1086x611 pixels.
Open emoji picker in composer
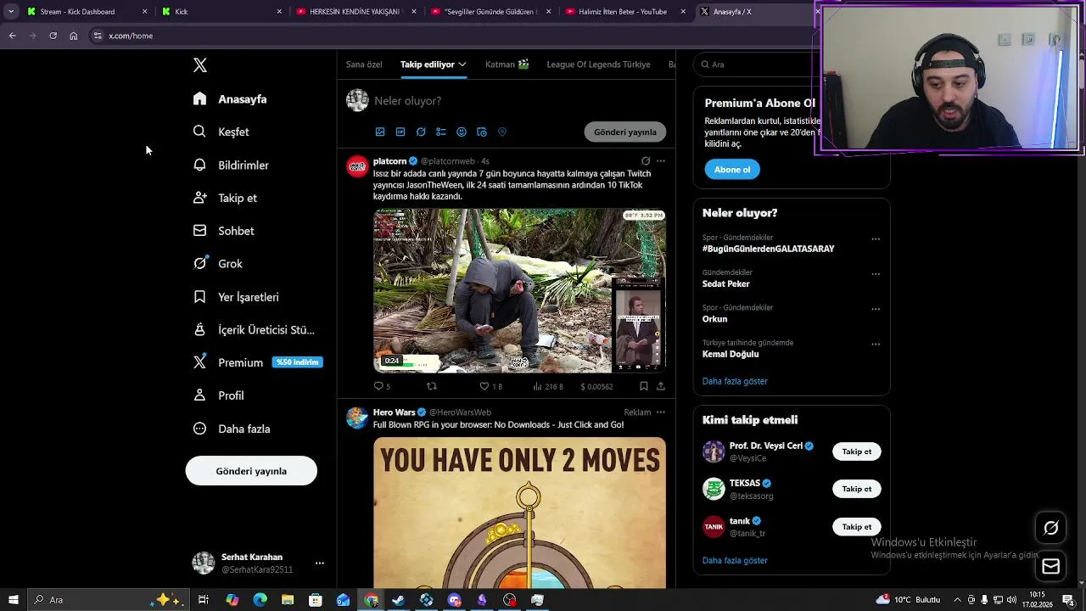pyautogui.click(x=462, y=132)
